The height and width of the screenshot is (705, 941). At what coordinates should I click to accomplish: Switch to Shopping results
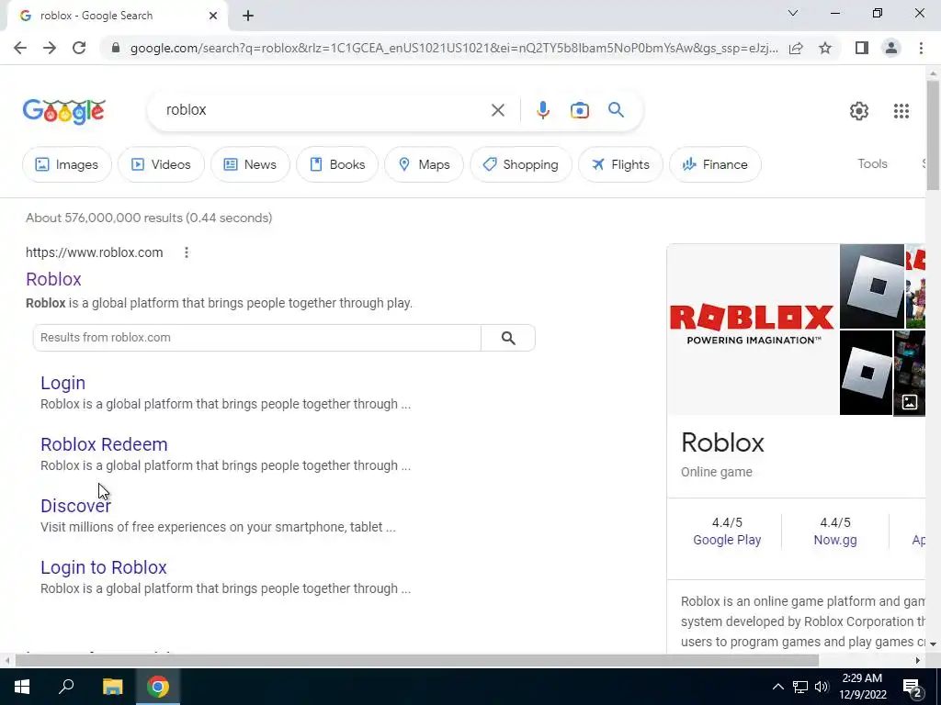[x=521, y=164]
